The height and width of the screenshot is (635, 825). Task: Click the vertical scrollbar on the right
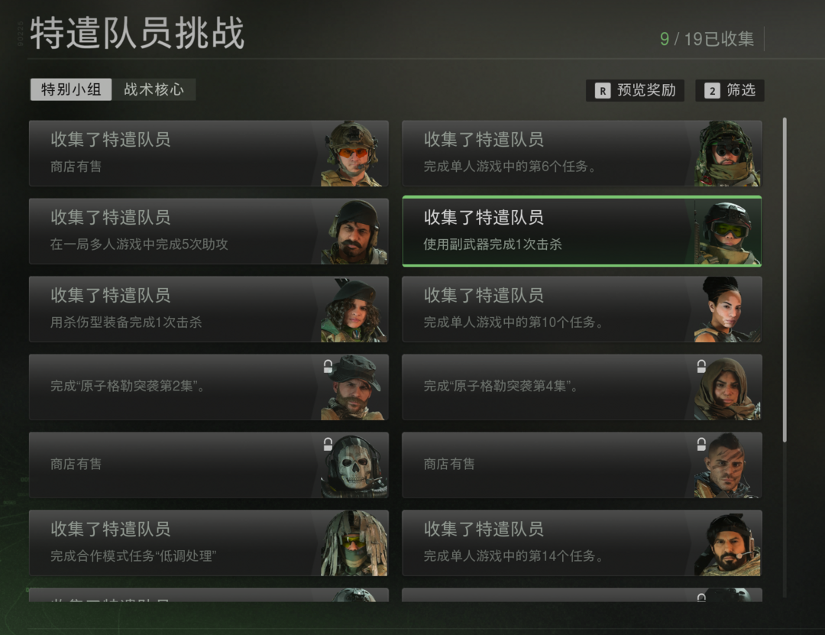click(x=785, y=280)
